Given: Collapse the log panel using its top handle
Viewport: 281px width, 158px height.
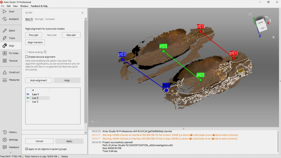Looking at the screenshot, I should [x=183, y=129].
